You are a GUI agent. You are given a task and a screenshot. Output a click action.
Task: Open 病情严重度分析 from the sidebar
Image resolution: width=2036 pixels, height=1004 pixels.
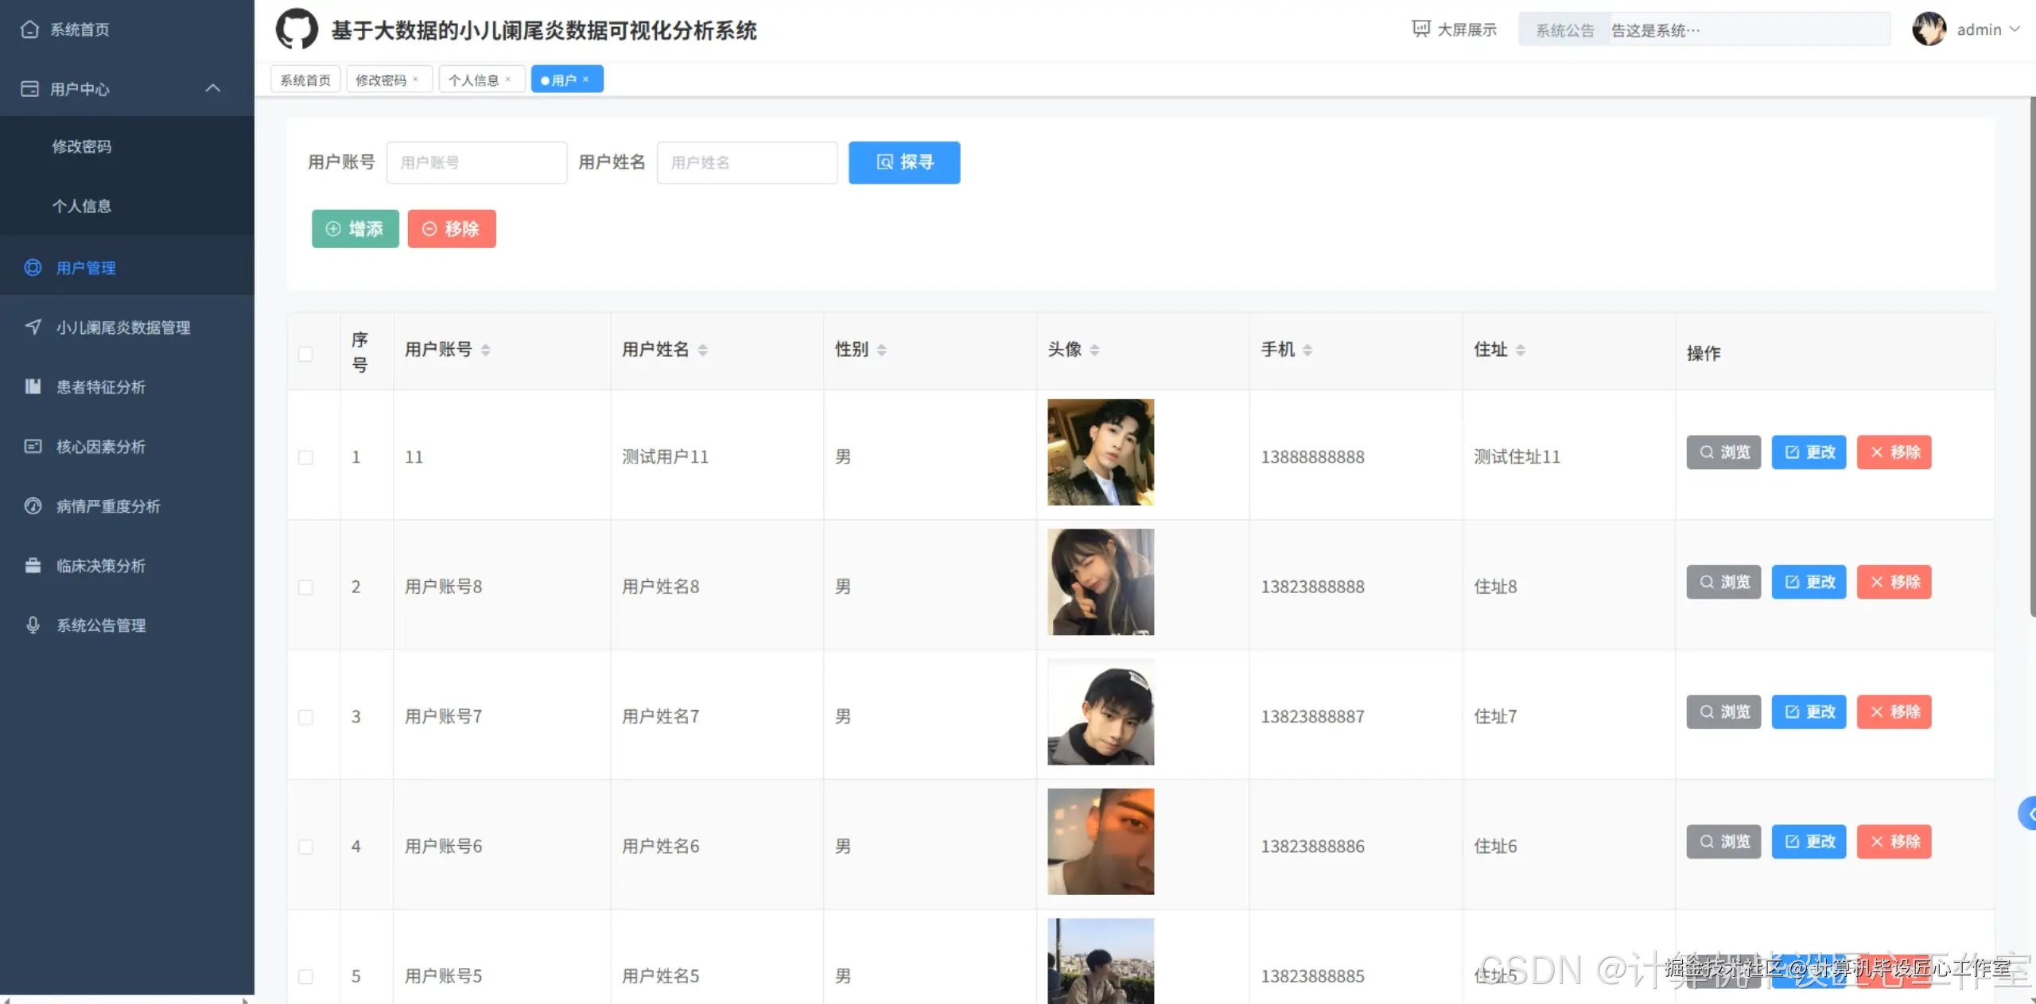coord(107,506)
